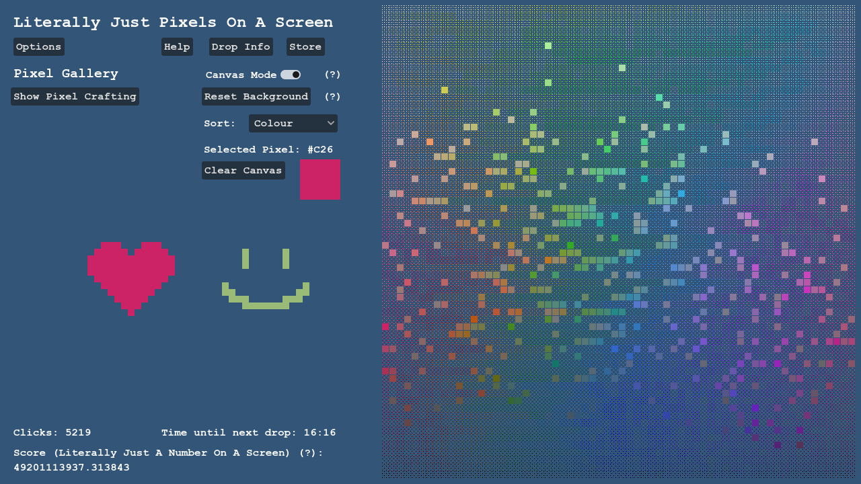Toggle the Canvas Mode switch
The image size is (861, 484).
(x=291, y=75)
